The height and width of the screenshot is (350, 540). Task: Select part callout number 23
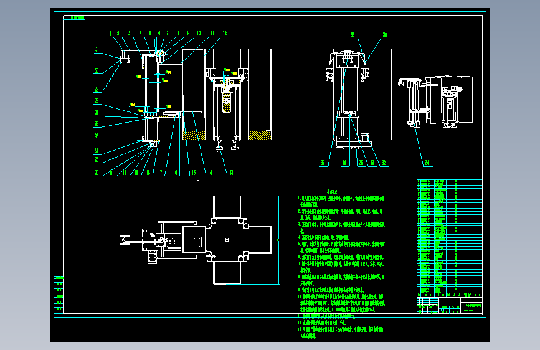click(97, 159)
